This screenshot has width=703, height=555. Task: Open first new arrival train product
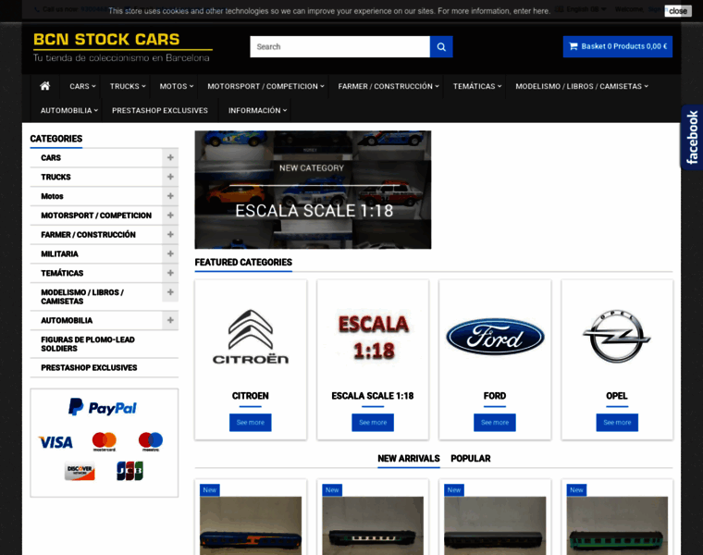[251, 525]
